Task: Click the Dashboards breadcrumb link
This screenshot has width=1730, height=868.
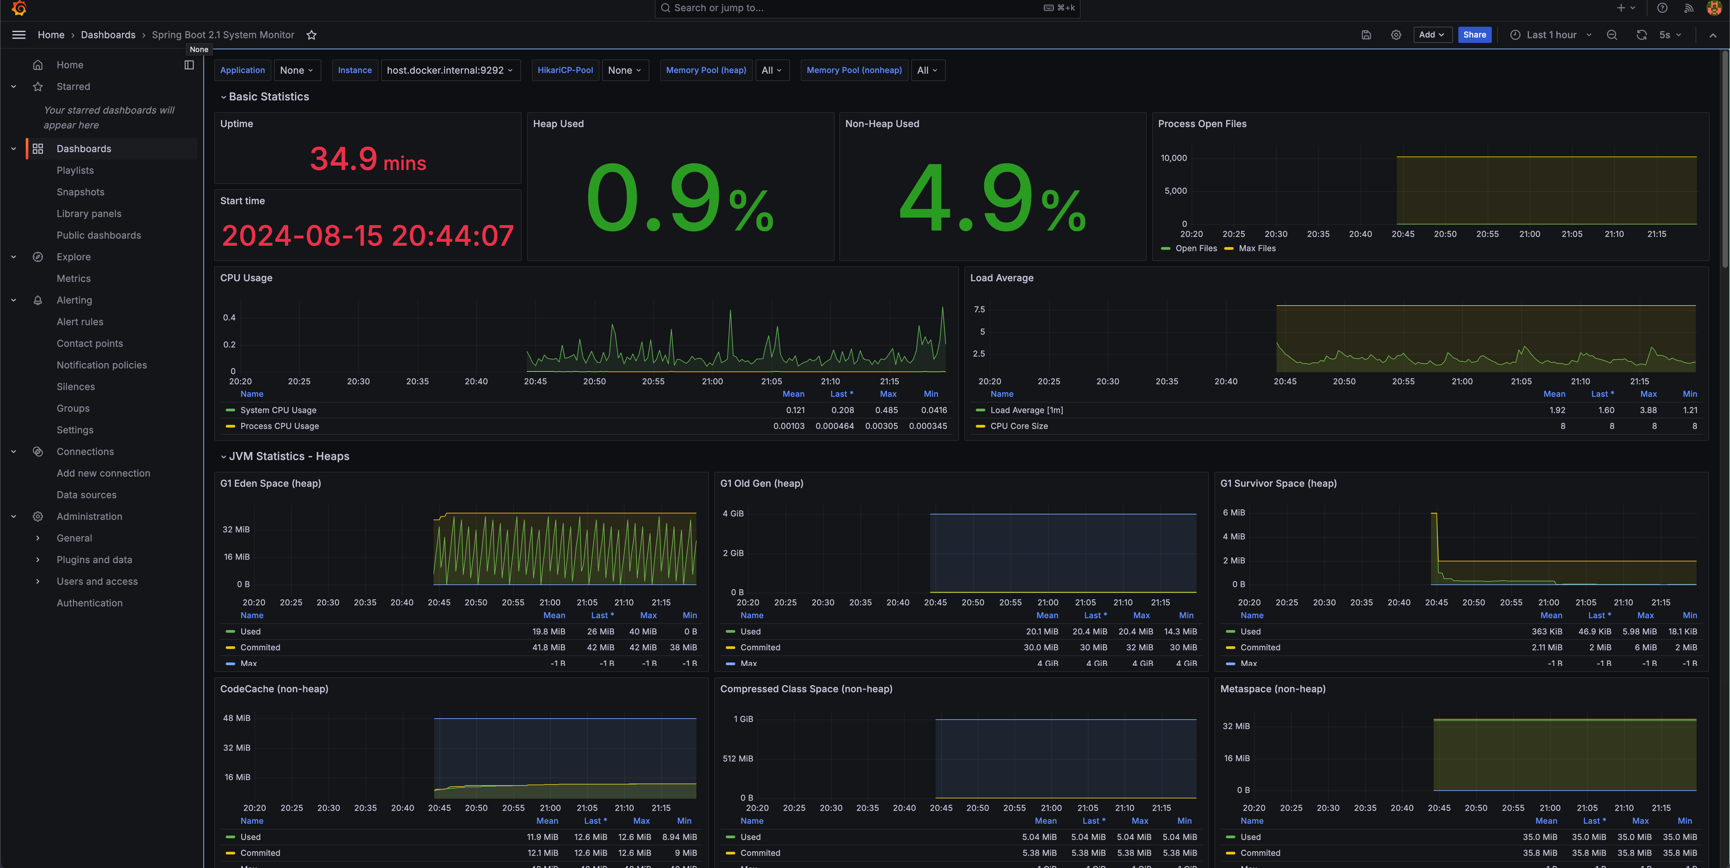Action: click(108, 35)
